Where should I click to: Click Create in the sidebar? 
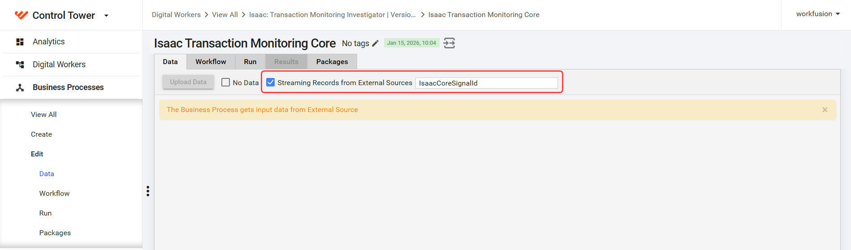(x=42, y=134)
